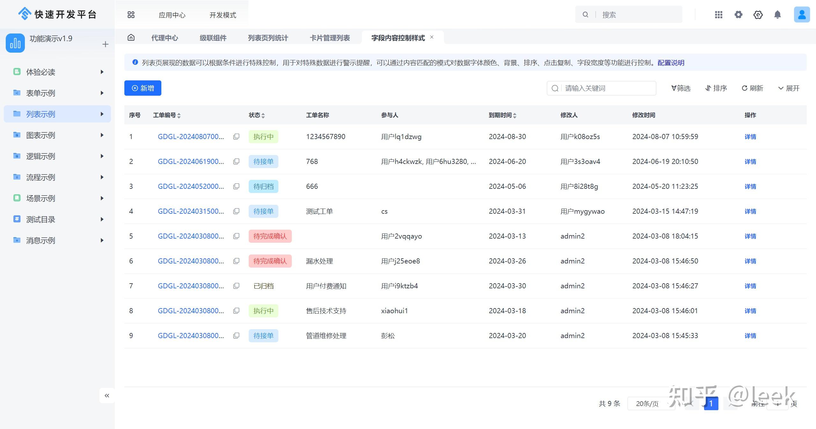This screenshot has width=816, height=429.
Task: Copy work order number in row 8
Action: (x=236, y=311)
